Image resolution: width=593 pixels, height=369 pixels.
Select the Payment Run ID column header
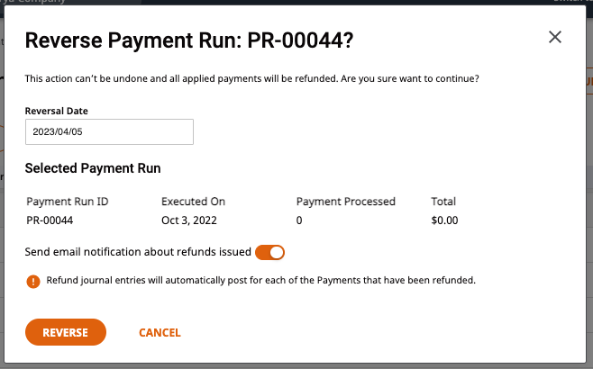[68, 202]
